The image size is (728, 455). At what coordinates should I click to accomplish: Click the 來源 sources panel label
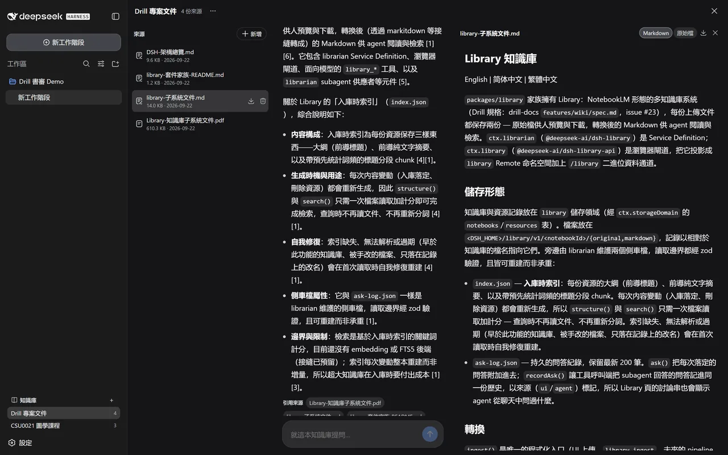(139, 34)
